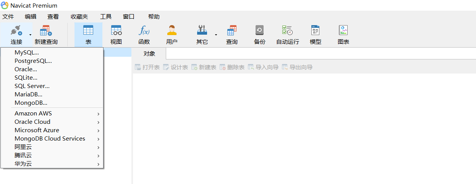Open the dropdown arrow beside 连接
The width and height of the screenshot is (476, 184).
click(x=31, y=35)
